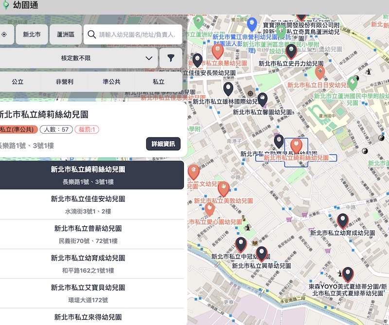The height and width of the screenshot is (325, 389).
Task: Click the magnifying glass search icon
Action: coord(91,34)
